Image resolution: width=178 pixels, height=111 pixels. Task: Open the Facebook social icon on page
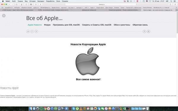32,31
